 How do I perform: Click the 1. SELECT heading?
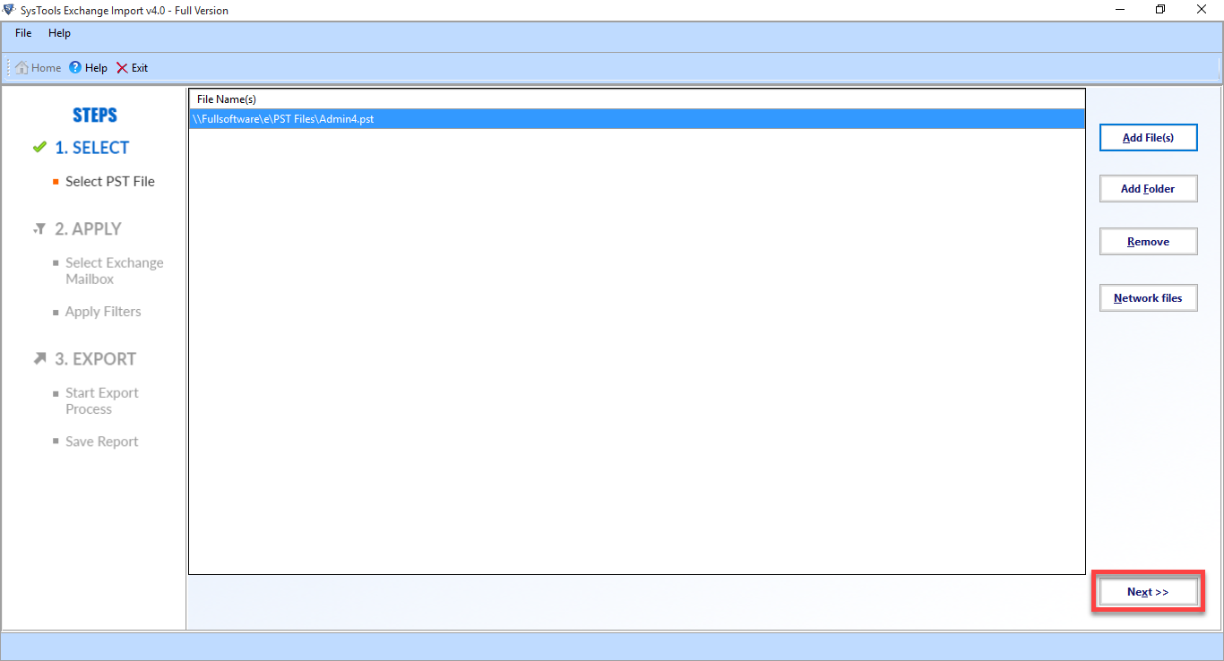91,148
